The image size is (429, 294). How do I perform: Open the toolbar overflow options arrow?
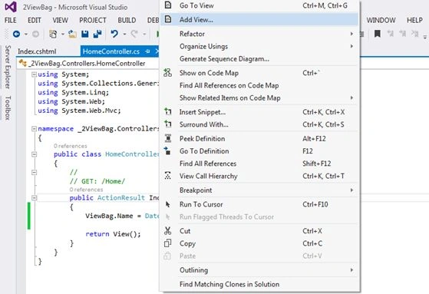(425, 36)
